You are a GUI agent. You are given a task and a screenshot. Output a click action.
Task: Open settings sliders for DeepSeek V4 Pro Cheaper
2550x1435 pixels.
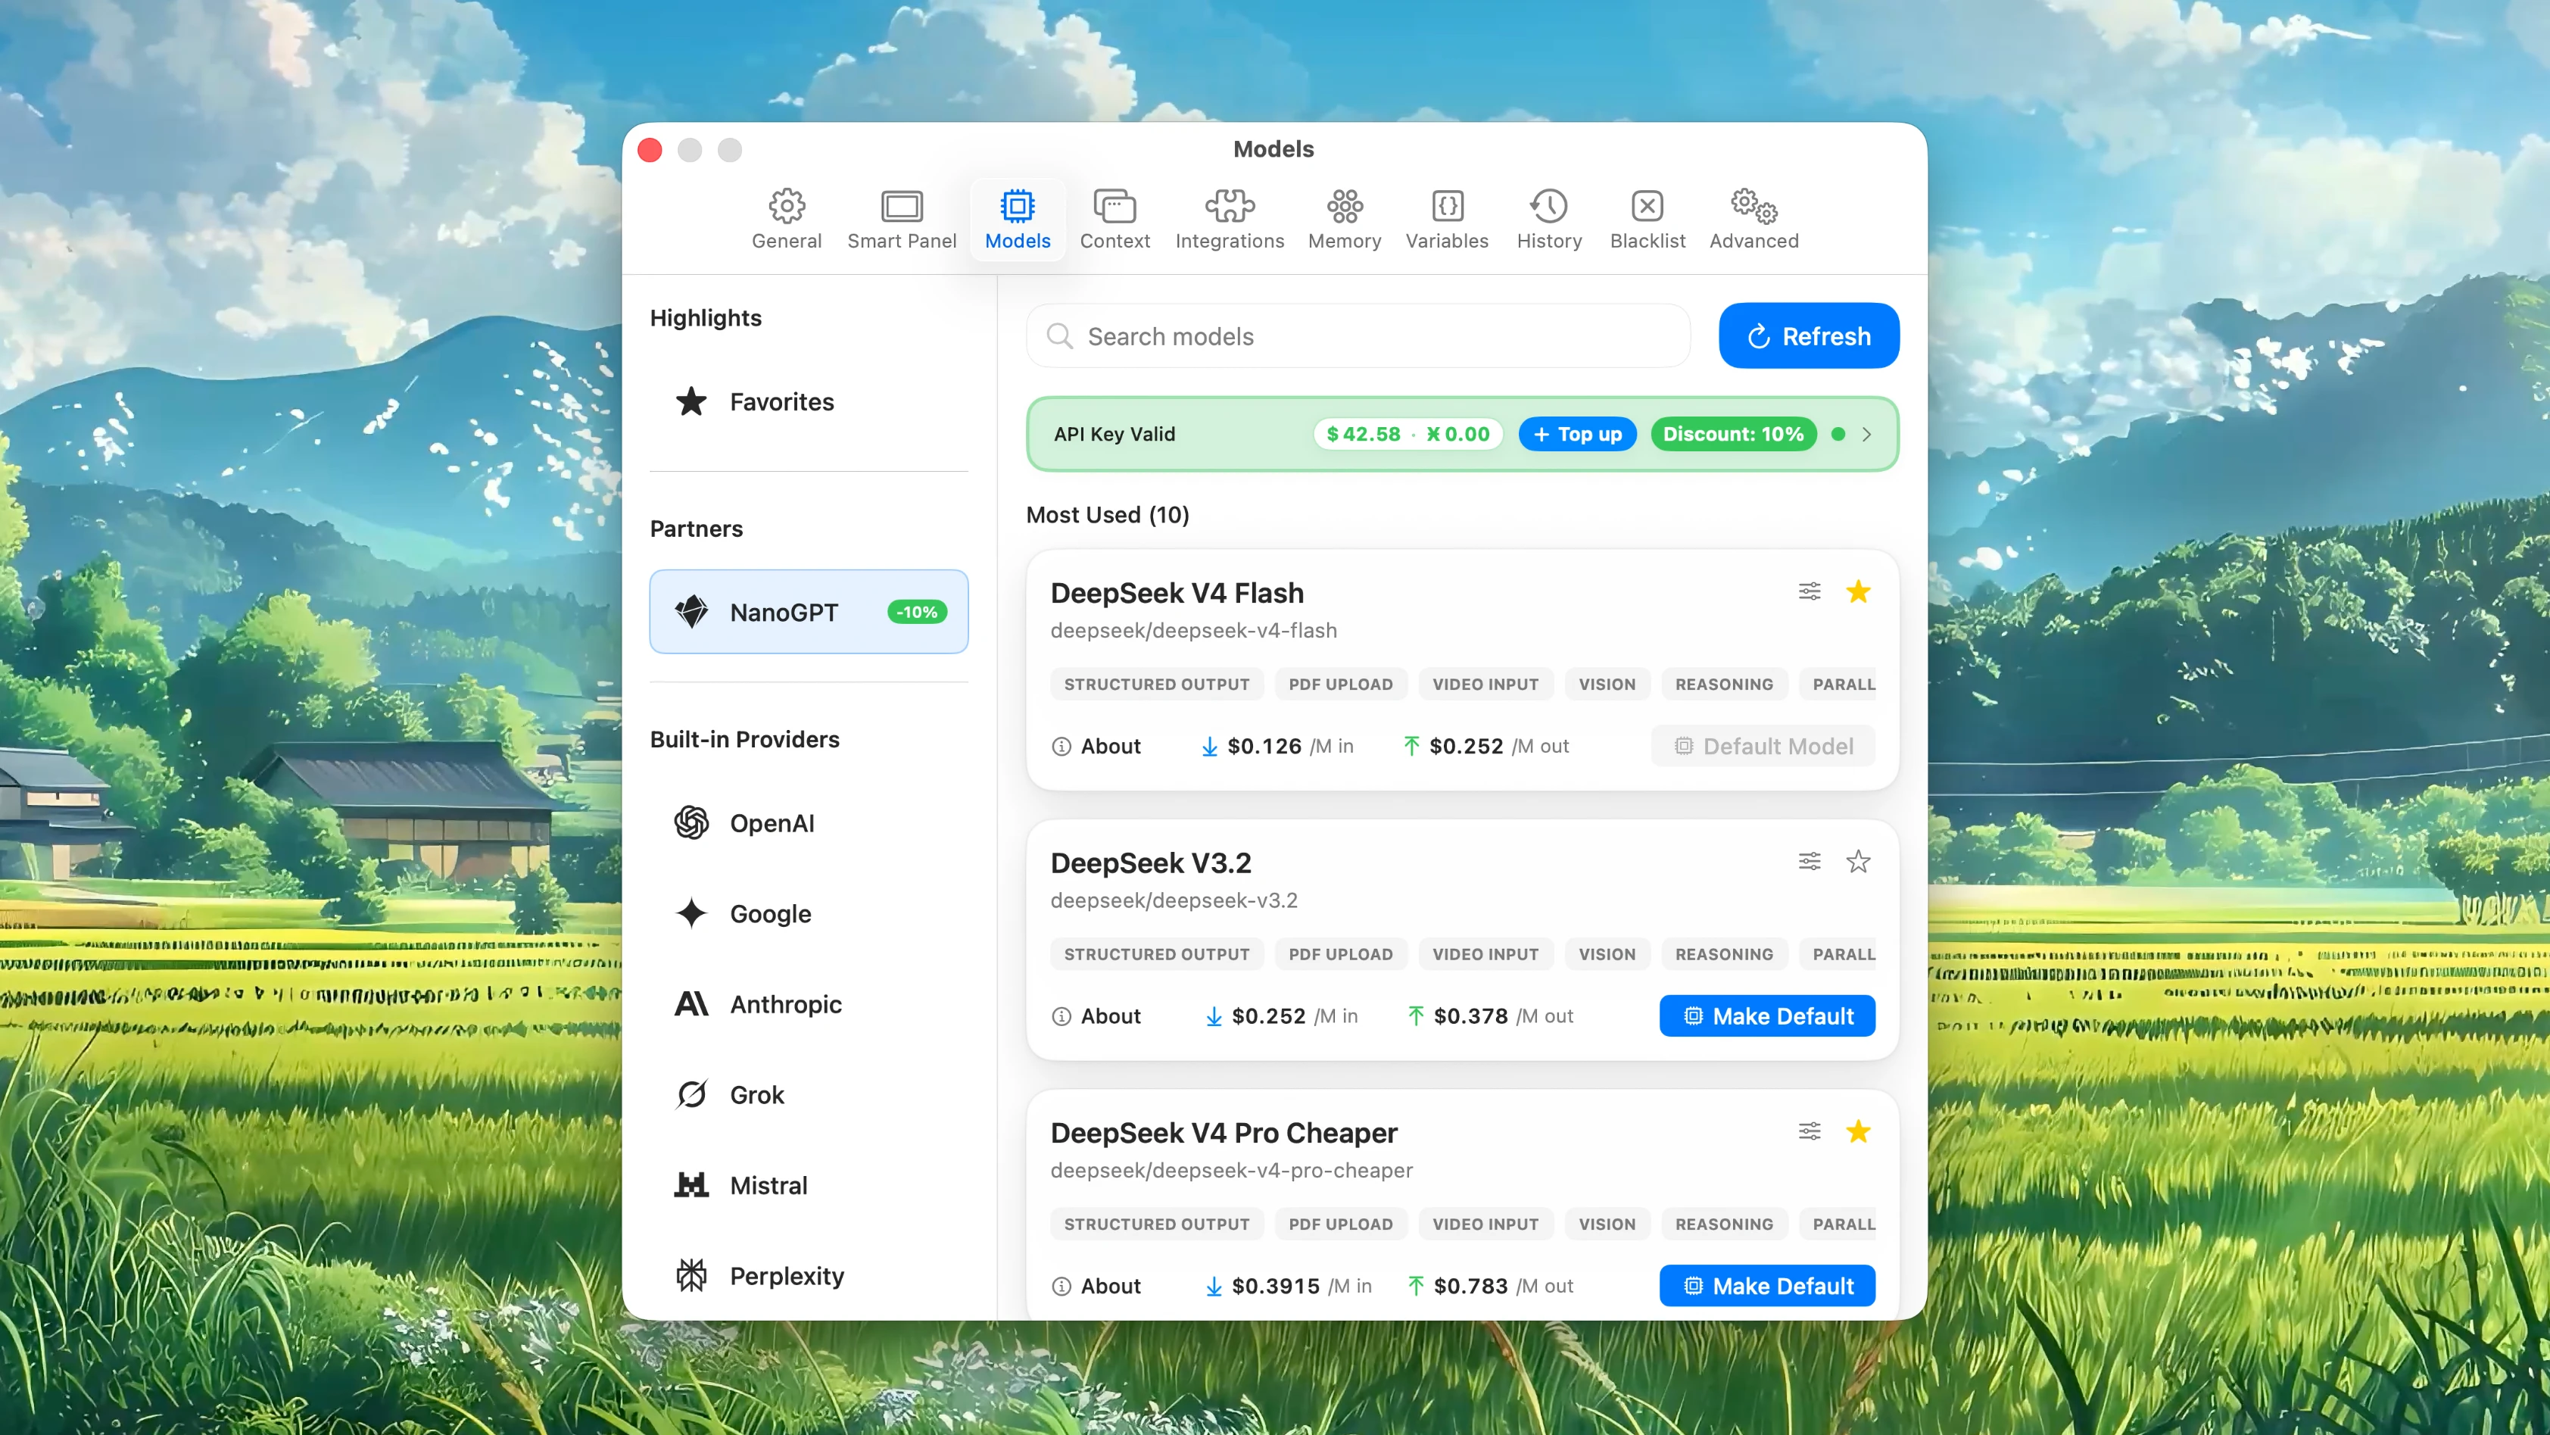pyautogui.click(x=1810, y=1131)
